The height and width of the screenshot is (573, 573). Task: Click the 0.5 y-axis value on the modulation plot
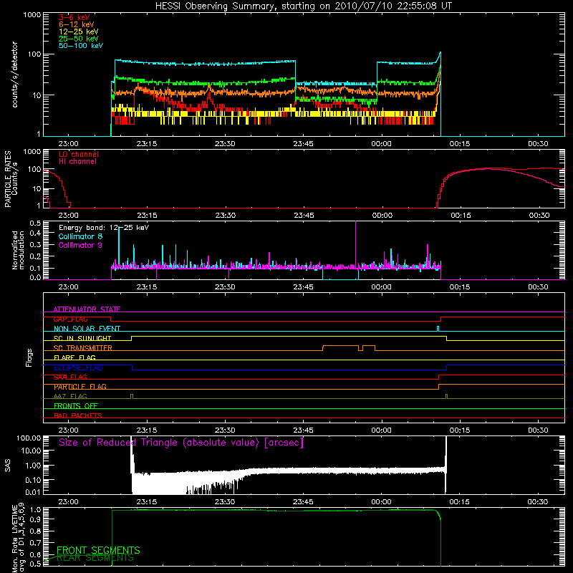35,223
